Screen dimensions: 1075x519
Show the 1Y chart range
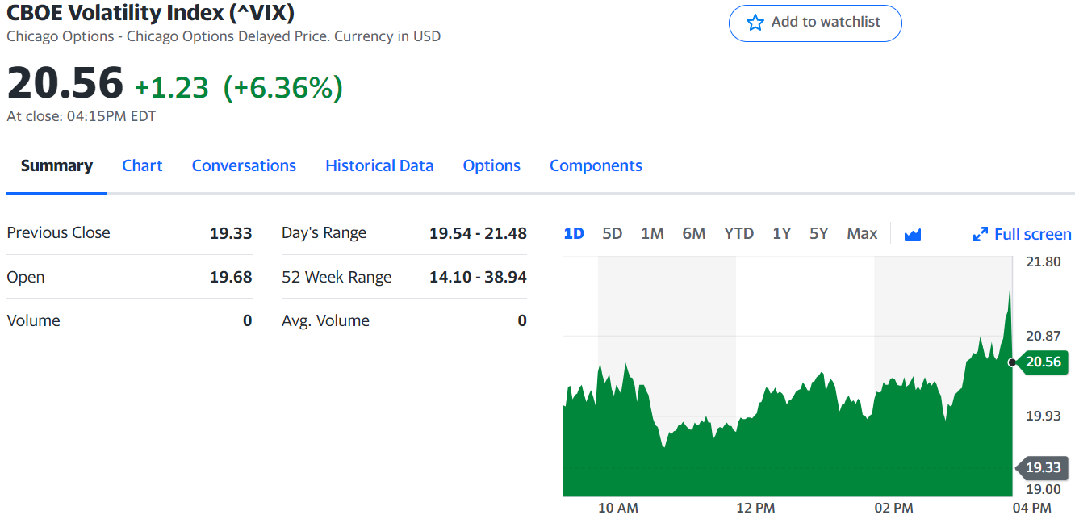click(x=781, y=233)
